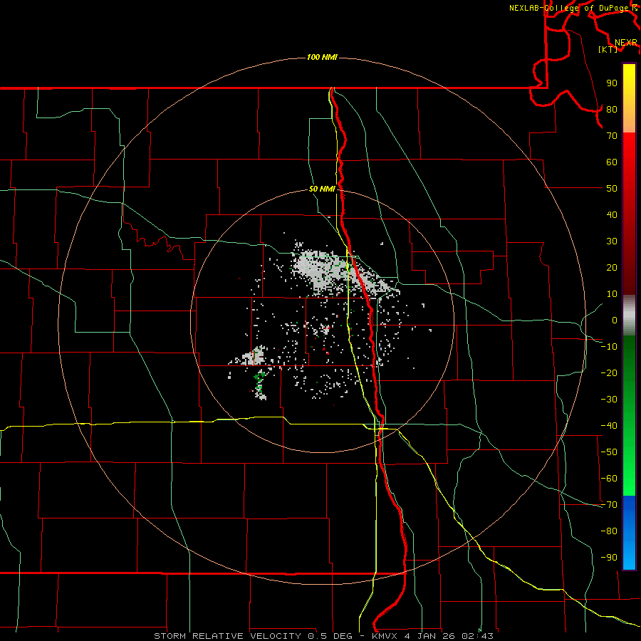This screenshot has width=641, height=641.
Task: Click the -50 value on velocity scale
Action: [609, 452]
